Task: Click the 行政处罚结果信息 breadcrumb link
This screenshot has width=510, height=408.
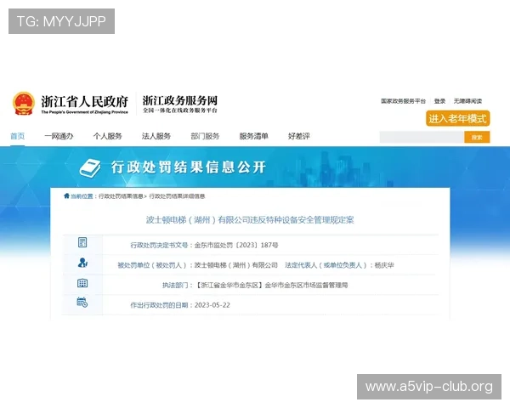Action: click(x=121, y=196)
